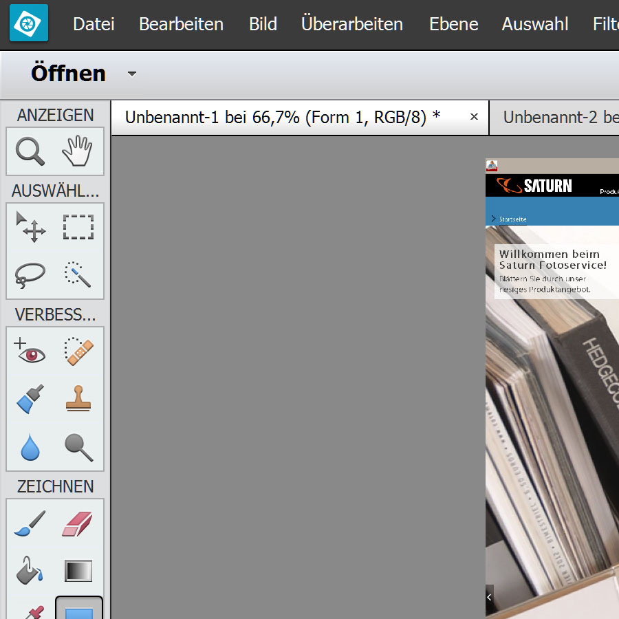Screen dimensions: 619x619
Task: Click the AUSWÄHL... section label
Action: (55, 191)
